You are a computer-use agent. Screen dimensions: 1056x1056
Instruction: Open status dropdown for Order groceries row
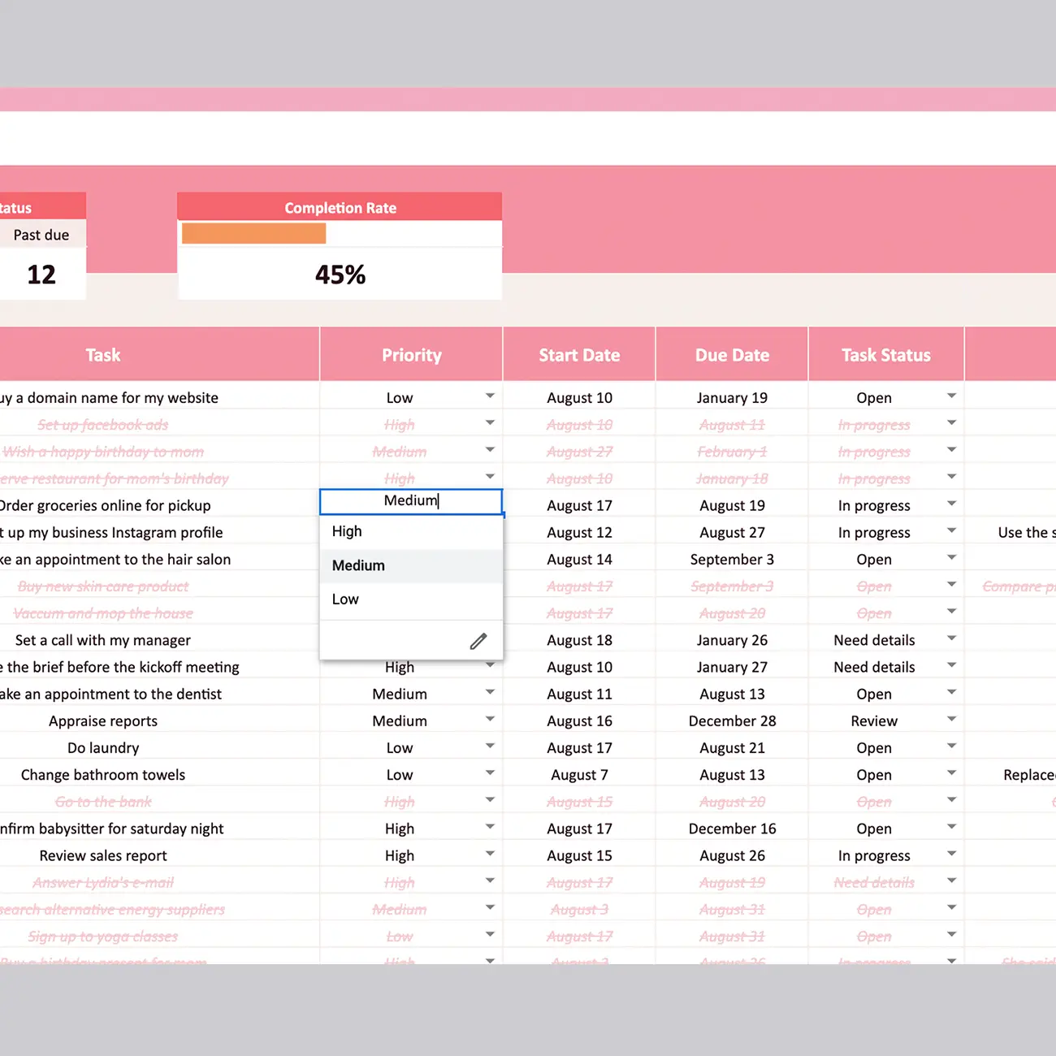[951, 504]
